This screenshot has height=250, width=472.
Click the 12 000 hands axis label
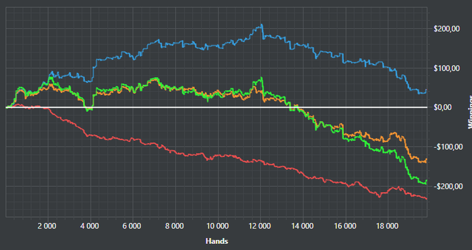(260, 226)
